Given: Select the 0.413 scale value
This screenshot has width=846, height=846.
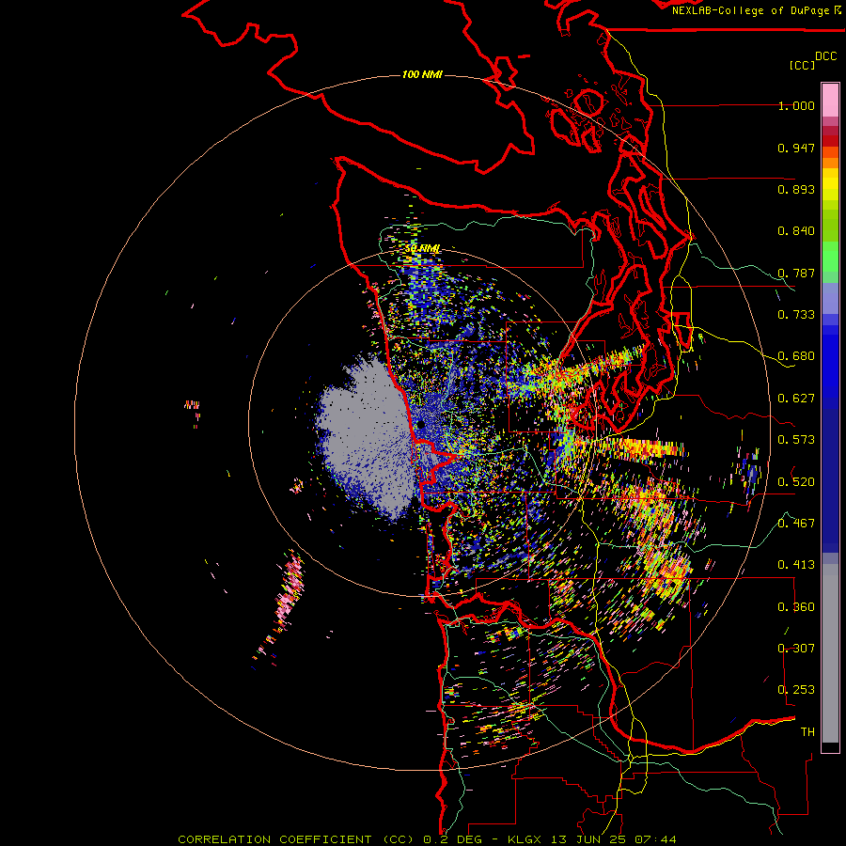Looking at the screenshot, I should (x=796, y=565).
